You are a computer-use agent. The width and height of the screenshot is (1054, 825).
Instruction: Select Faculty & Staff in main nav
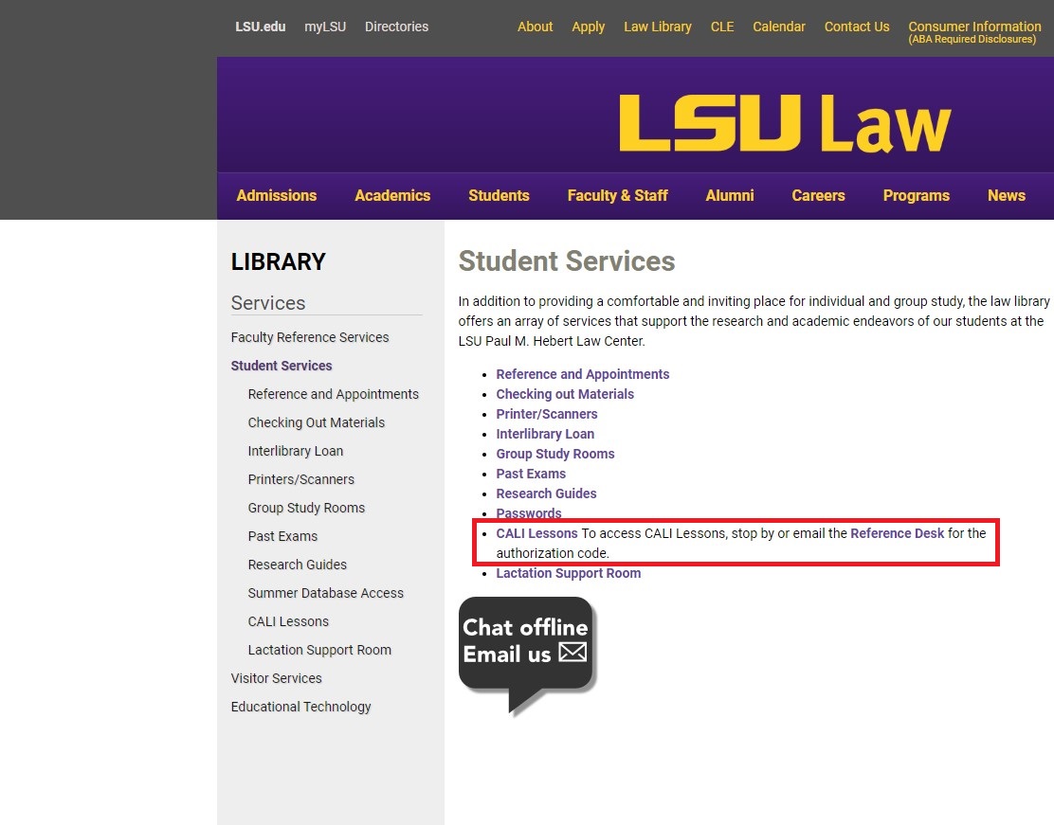tap(618, 195)
